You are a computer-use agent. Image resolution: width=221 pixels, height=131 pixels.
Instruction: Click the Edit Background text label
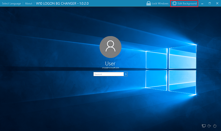187,4
